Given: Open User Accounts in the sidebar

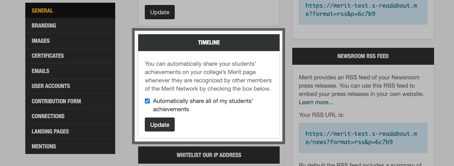Looking at the screenshot, I should (x=51, y=86).
